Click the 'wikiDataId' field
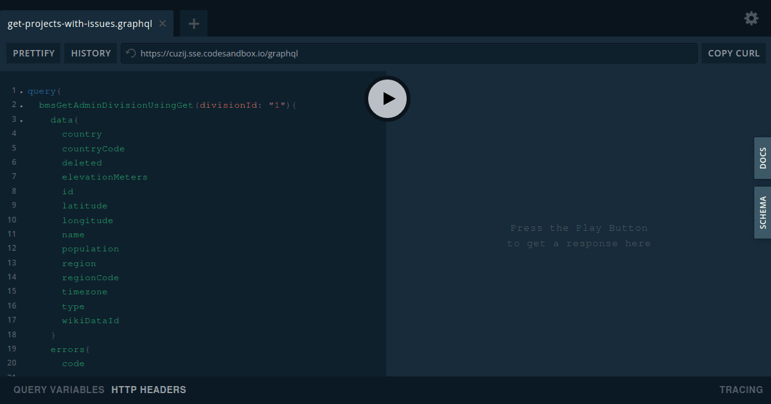Screen dimensions: 771x404 [91, 321]
